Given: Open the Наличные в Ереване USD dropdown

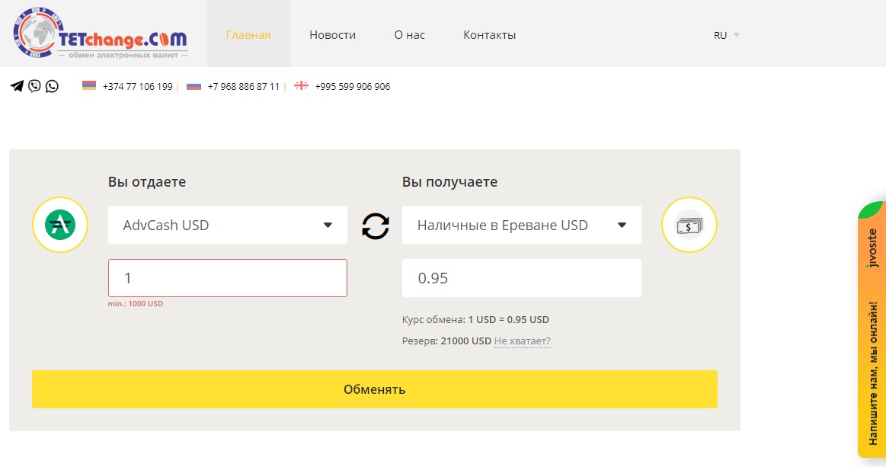Looking at the screenshot, I should coord(522,225).
